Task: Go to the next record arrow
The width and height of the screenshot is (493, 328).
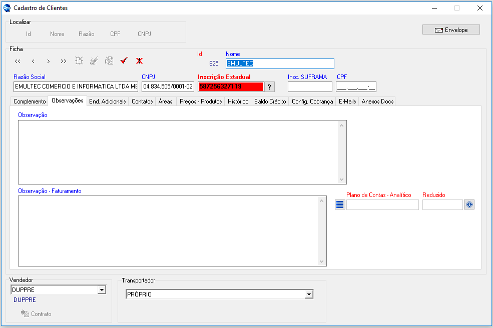Action: [x=48, y=61]
